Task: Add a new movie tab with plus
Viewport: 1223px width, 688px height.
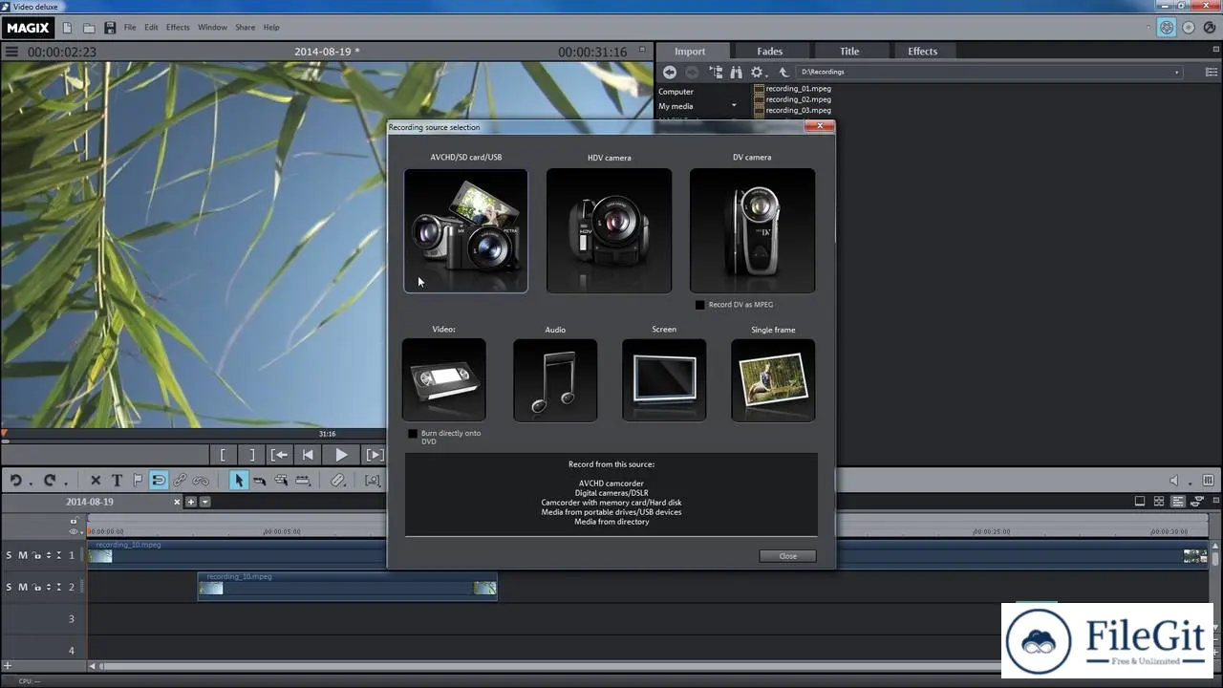Action: [191, 502]
